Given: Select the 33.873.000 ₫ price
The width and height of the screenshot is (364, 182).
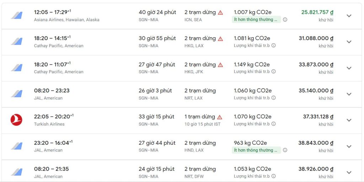Looking at the screenshot, I should tap(316, 65).
